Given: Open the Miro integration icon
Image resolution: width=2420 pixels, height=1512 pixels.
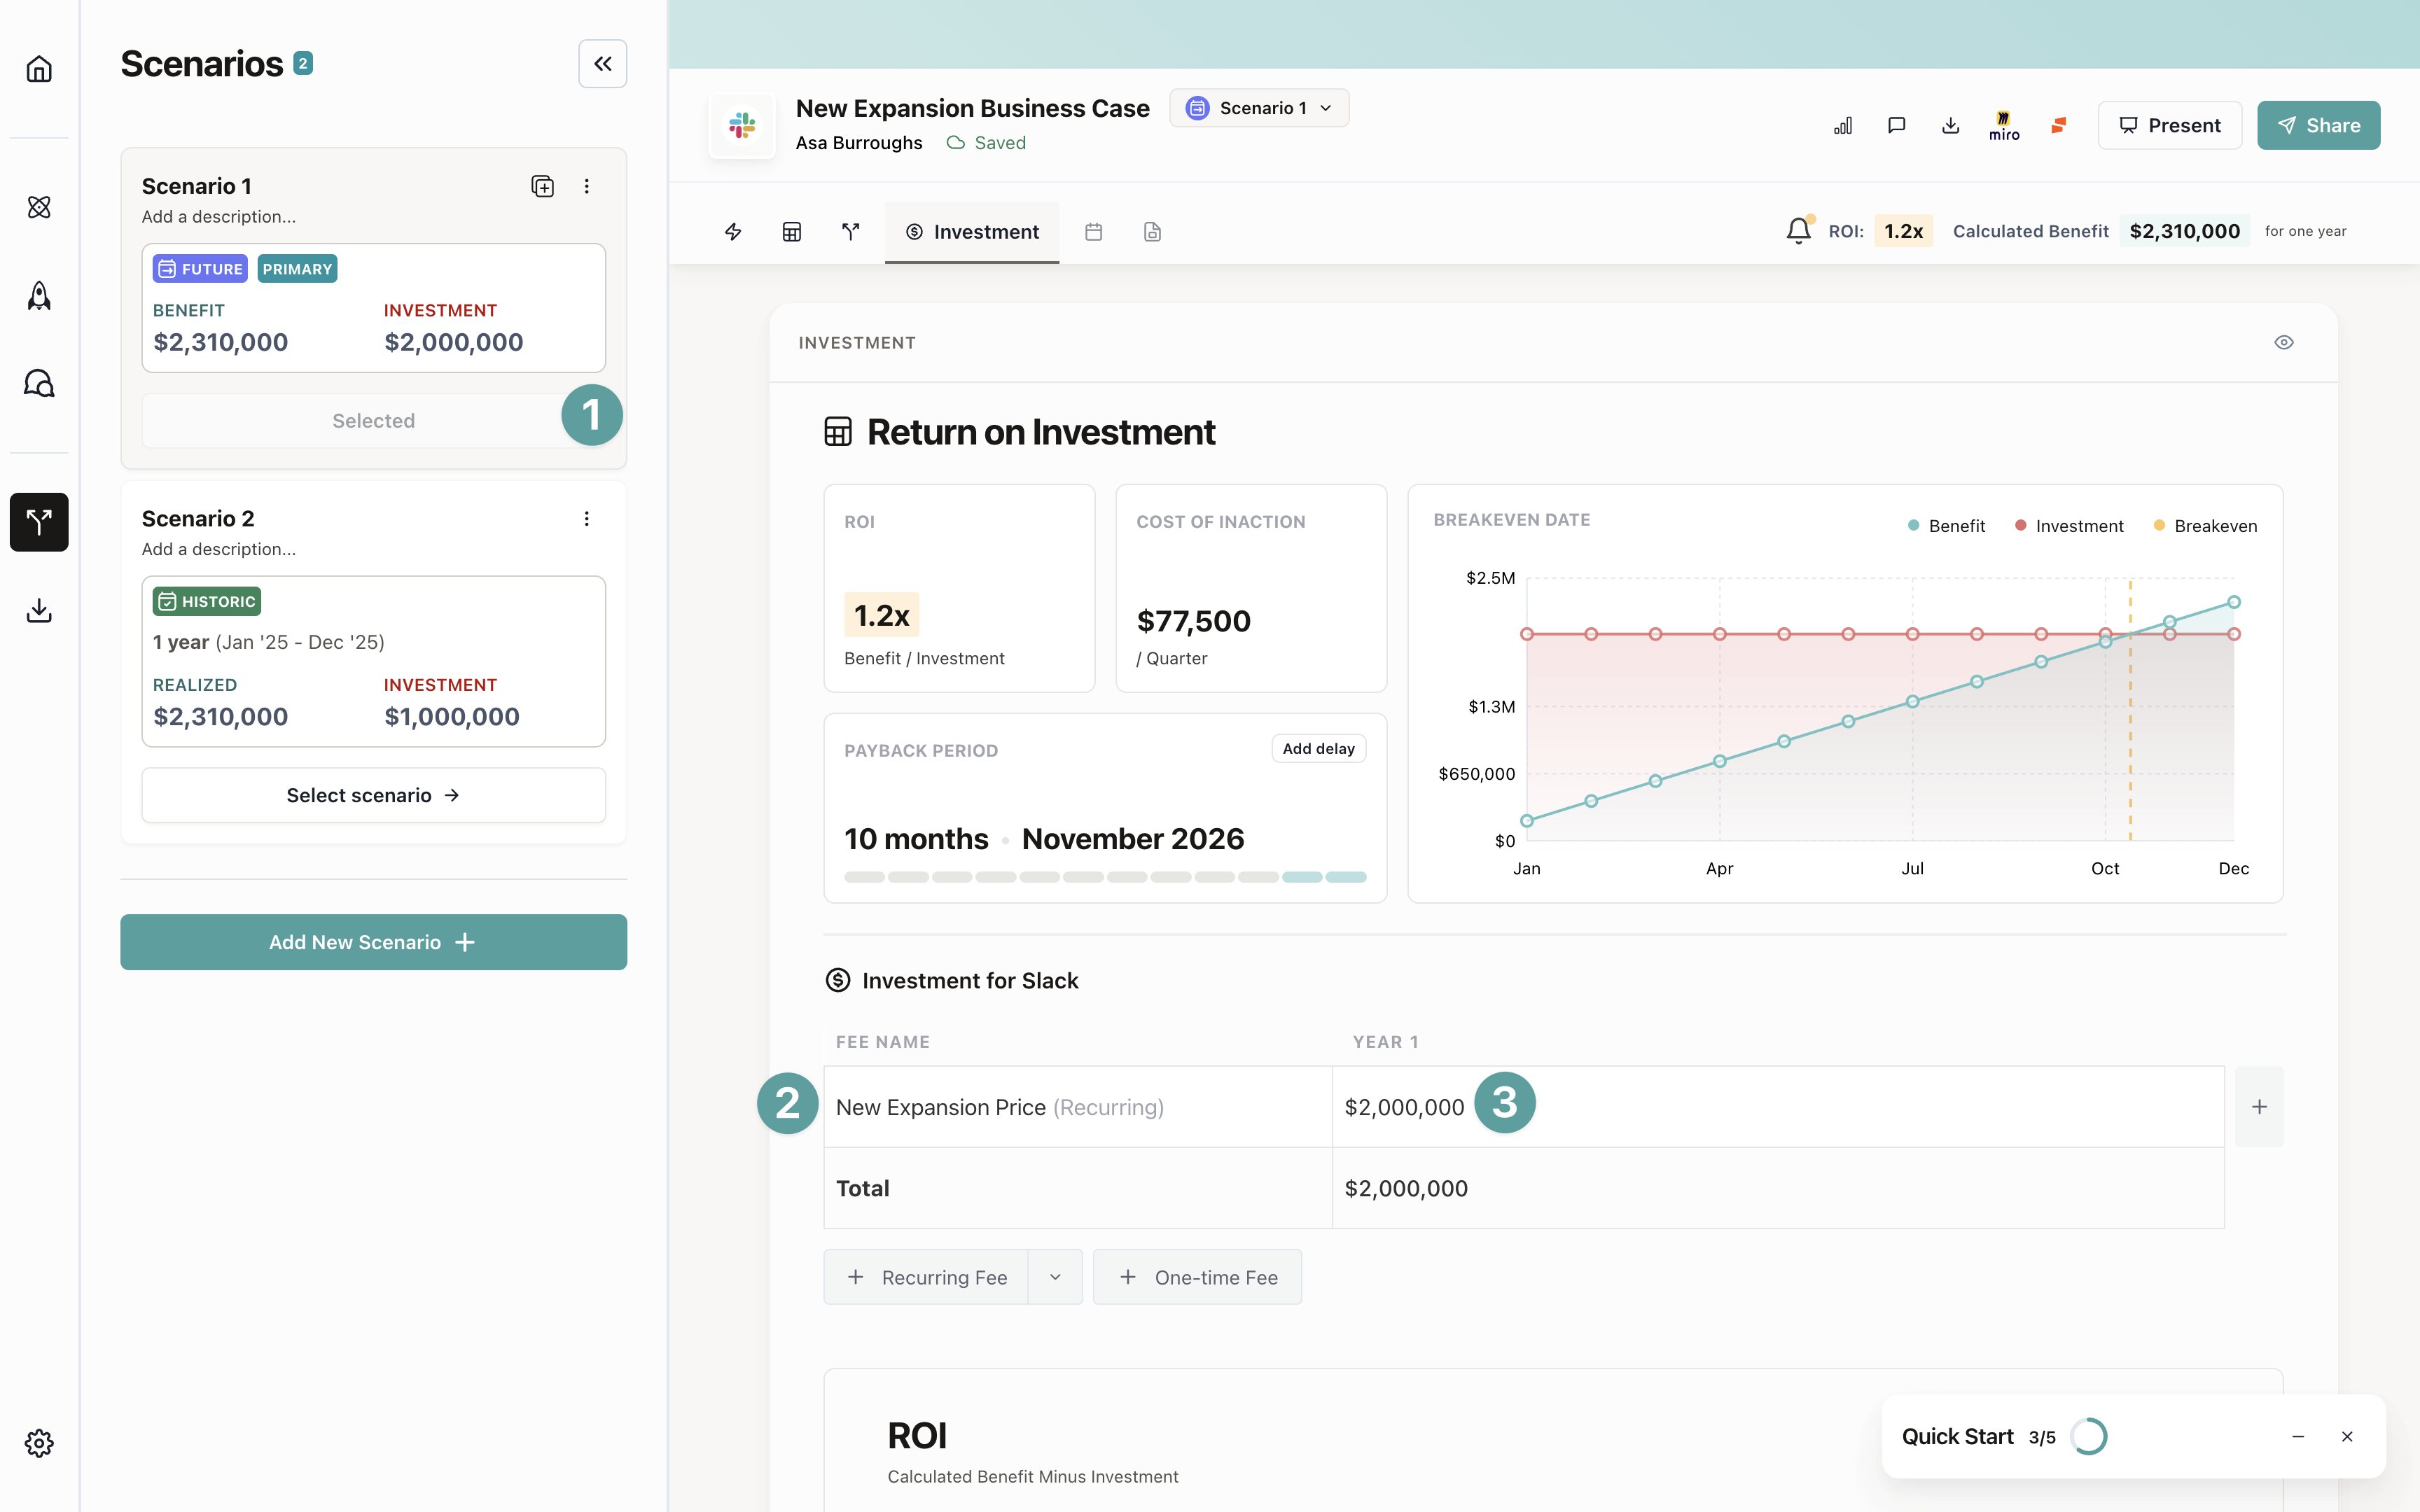Looking at the screenshot, I should tap(2004, 125).
